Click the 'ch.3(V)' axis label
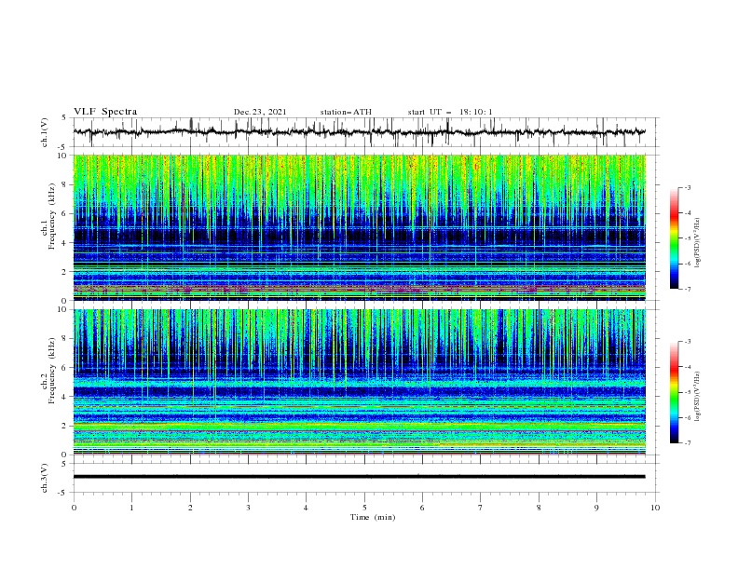Screen dimensions: 738x570 click(x=45, y=478)
